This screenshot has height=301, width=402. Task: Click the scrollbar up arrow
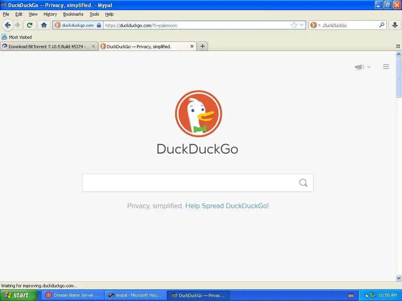[398, 54]
